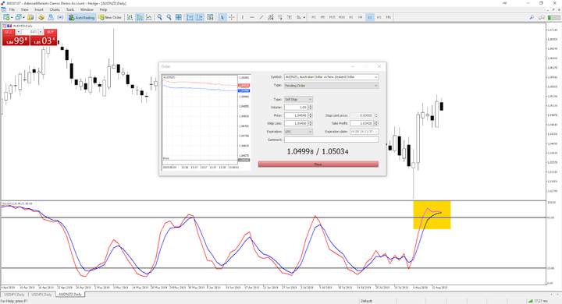Click the BUY one-click trading button

(x=50, y=32)
